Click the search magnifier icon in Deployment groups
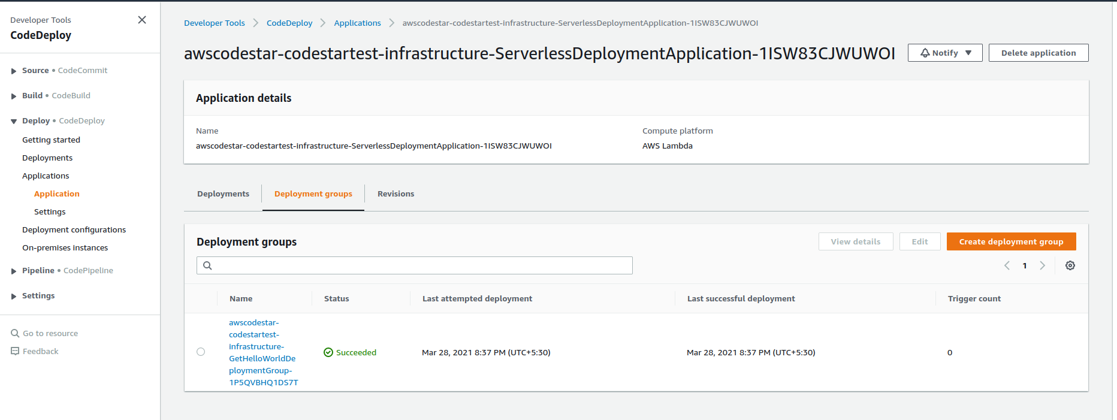Image resolution: width=1117 pixels, height=420 pixels. [x=207, y=265]
